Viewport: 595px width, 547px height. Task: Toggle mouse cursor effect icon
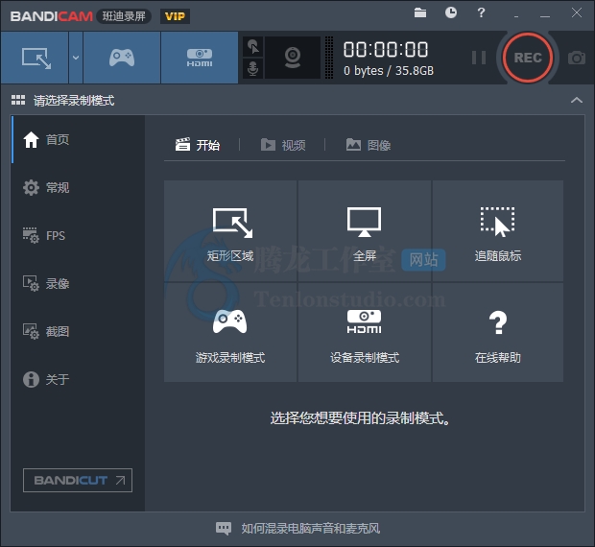[252, 47]
